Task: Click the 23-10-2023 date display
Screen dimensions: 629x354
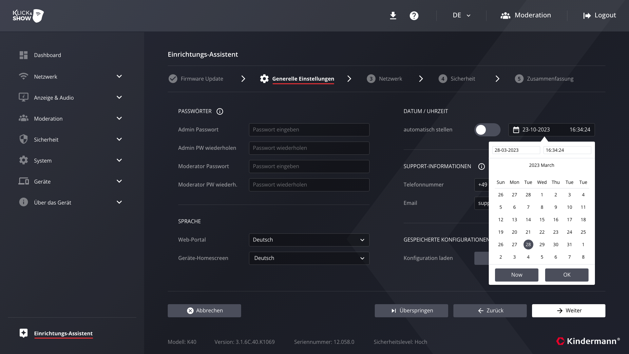Action: [536, 130]
